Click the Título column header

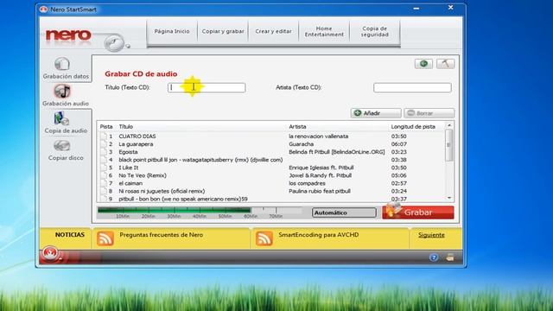tap(126, 127)
